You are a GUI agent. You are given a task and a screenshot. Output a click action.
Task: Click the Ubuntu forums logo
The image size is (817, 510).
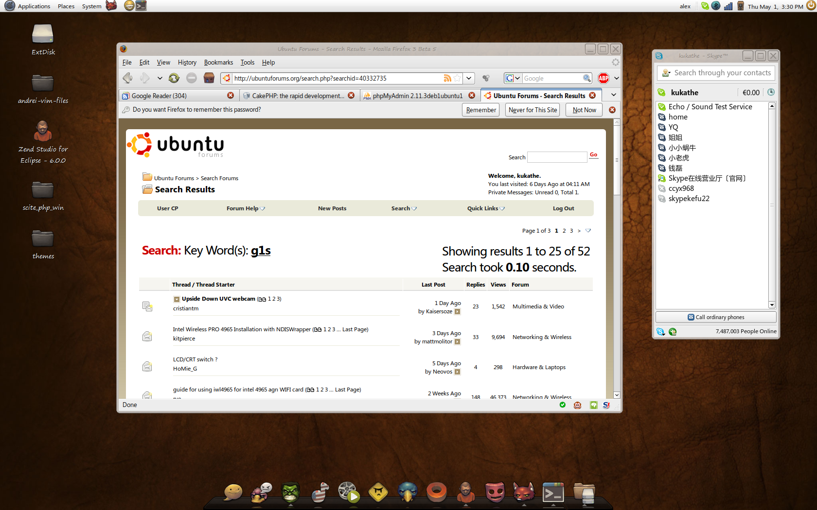[x=176, y=145]
